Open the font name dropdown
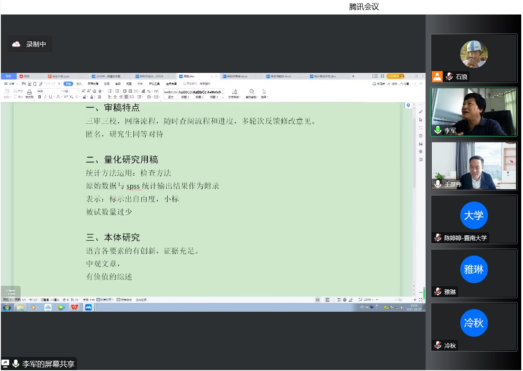The image size is (523, 371). (48, 91)
